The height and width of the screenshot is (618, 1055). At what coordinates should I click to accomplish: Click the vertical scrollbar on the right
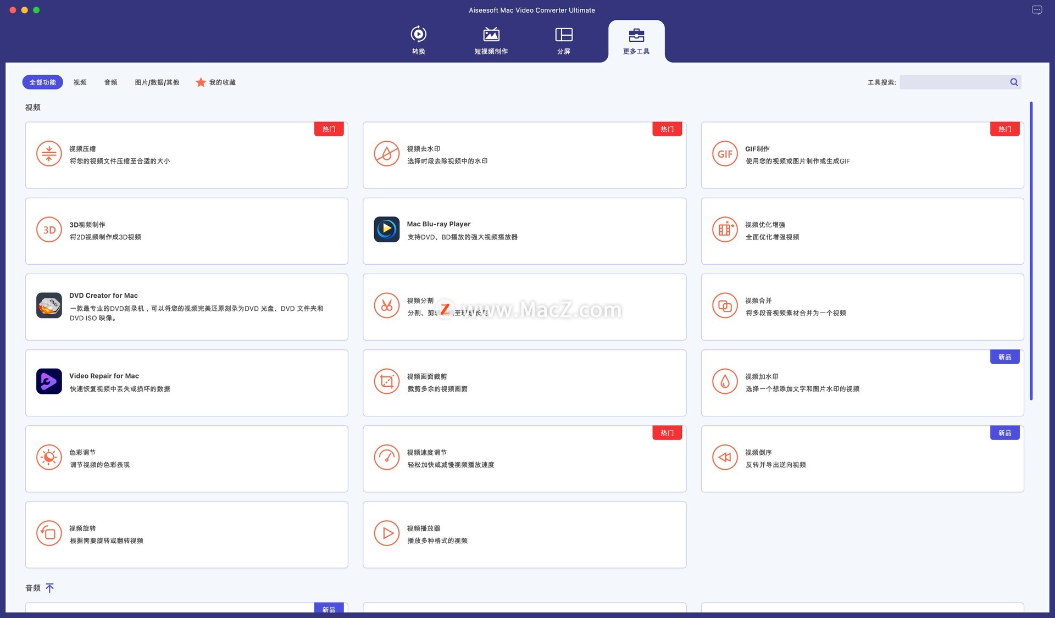pyautogui.click(x=1031, y=250)
